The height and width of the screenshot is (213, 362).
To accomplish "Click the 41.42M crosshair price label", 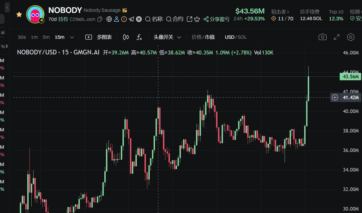I will pyautogui.click(x=351, y=97).
